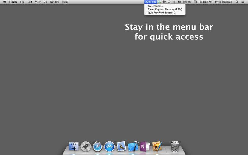
Task: Open Finder from the Dock
Action: click(74, 146)
